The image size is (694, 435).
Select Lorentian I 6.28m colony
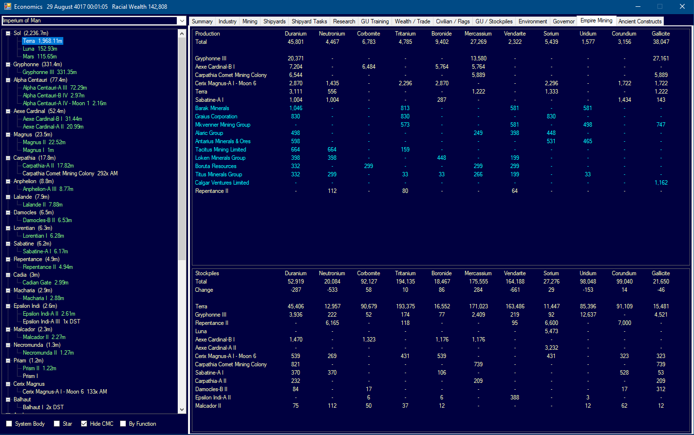click(43, 236)
